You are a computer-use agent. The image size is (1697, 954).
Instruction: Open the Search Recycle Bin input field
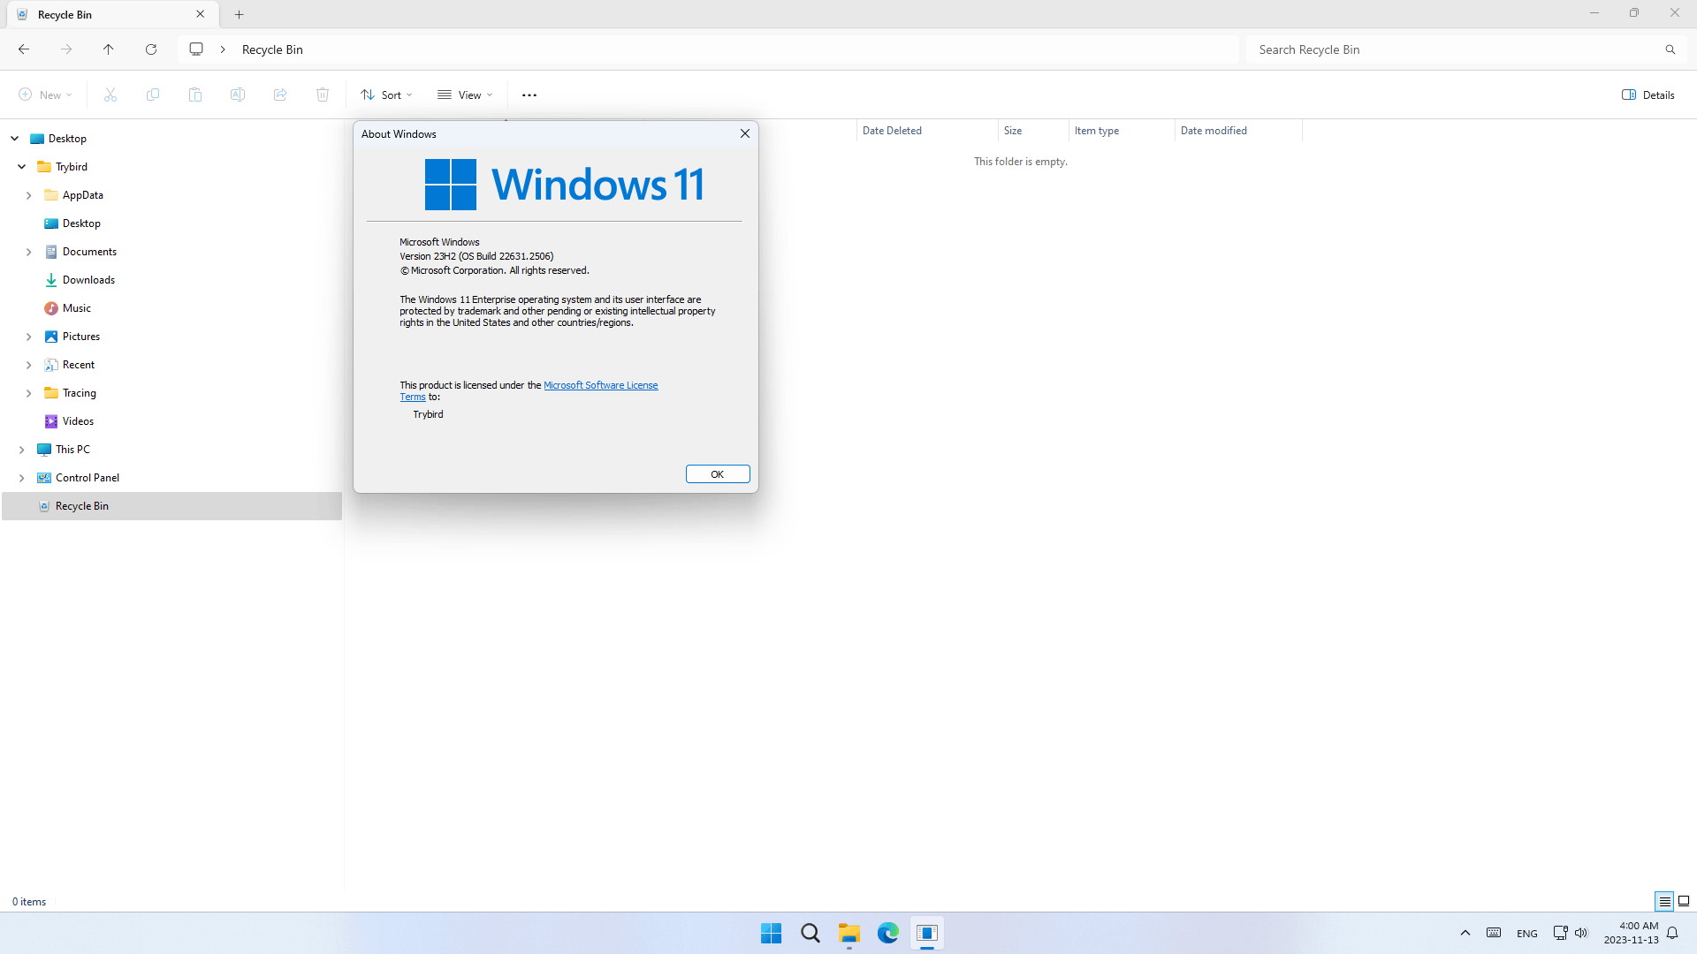[x=1458, y=49]
